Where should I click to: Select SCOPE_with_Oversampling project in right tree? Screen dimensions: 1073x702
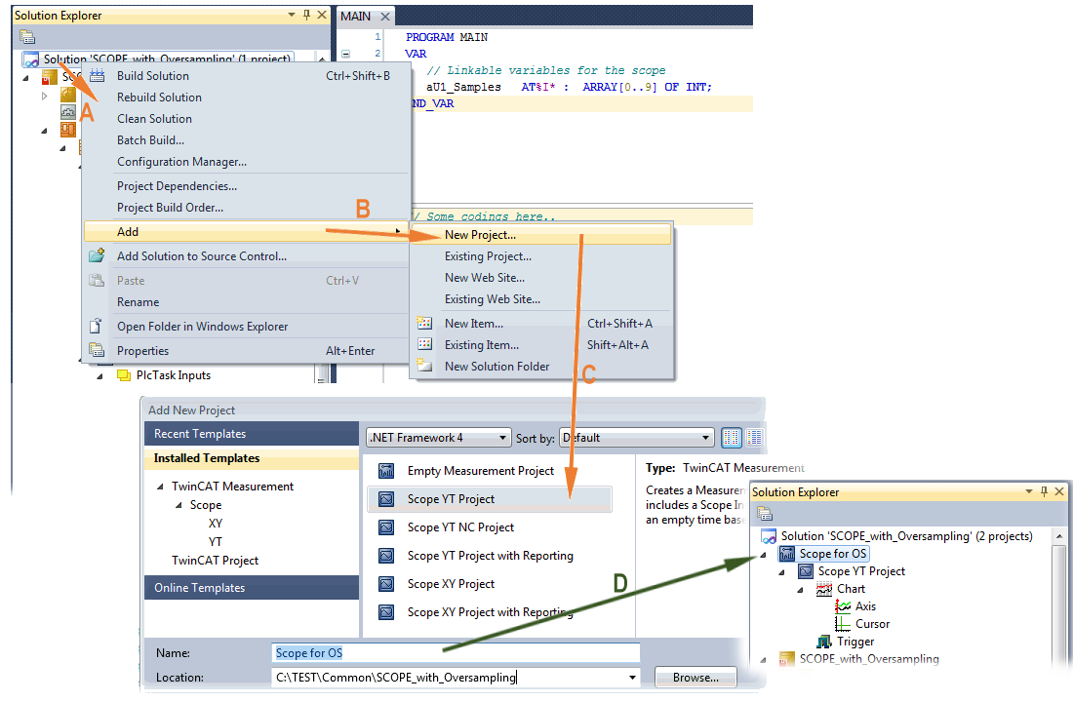click(869, 659)
